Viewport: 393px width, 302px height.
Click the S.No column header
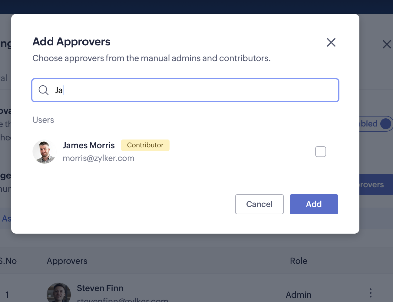click(8, 261)
